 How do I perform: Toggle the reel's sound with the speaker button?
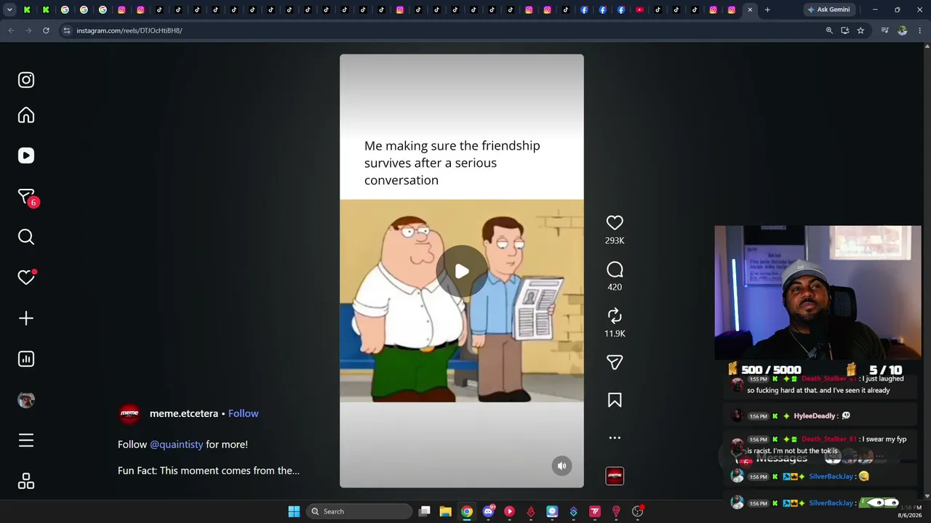point(562,466)
